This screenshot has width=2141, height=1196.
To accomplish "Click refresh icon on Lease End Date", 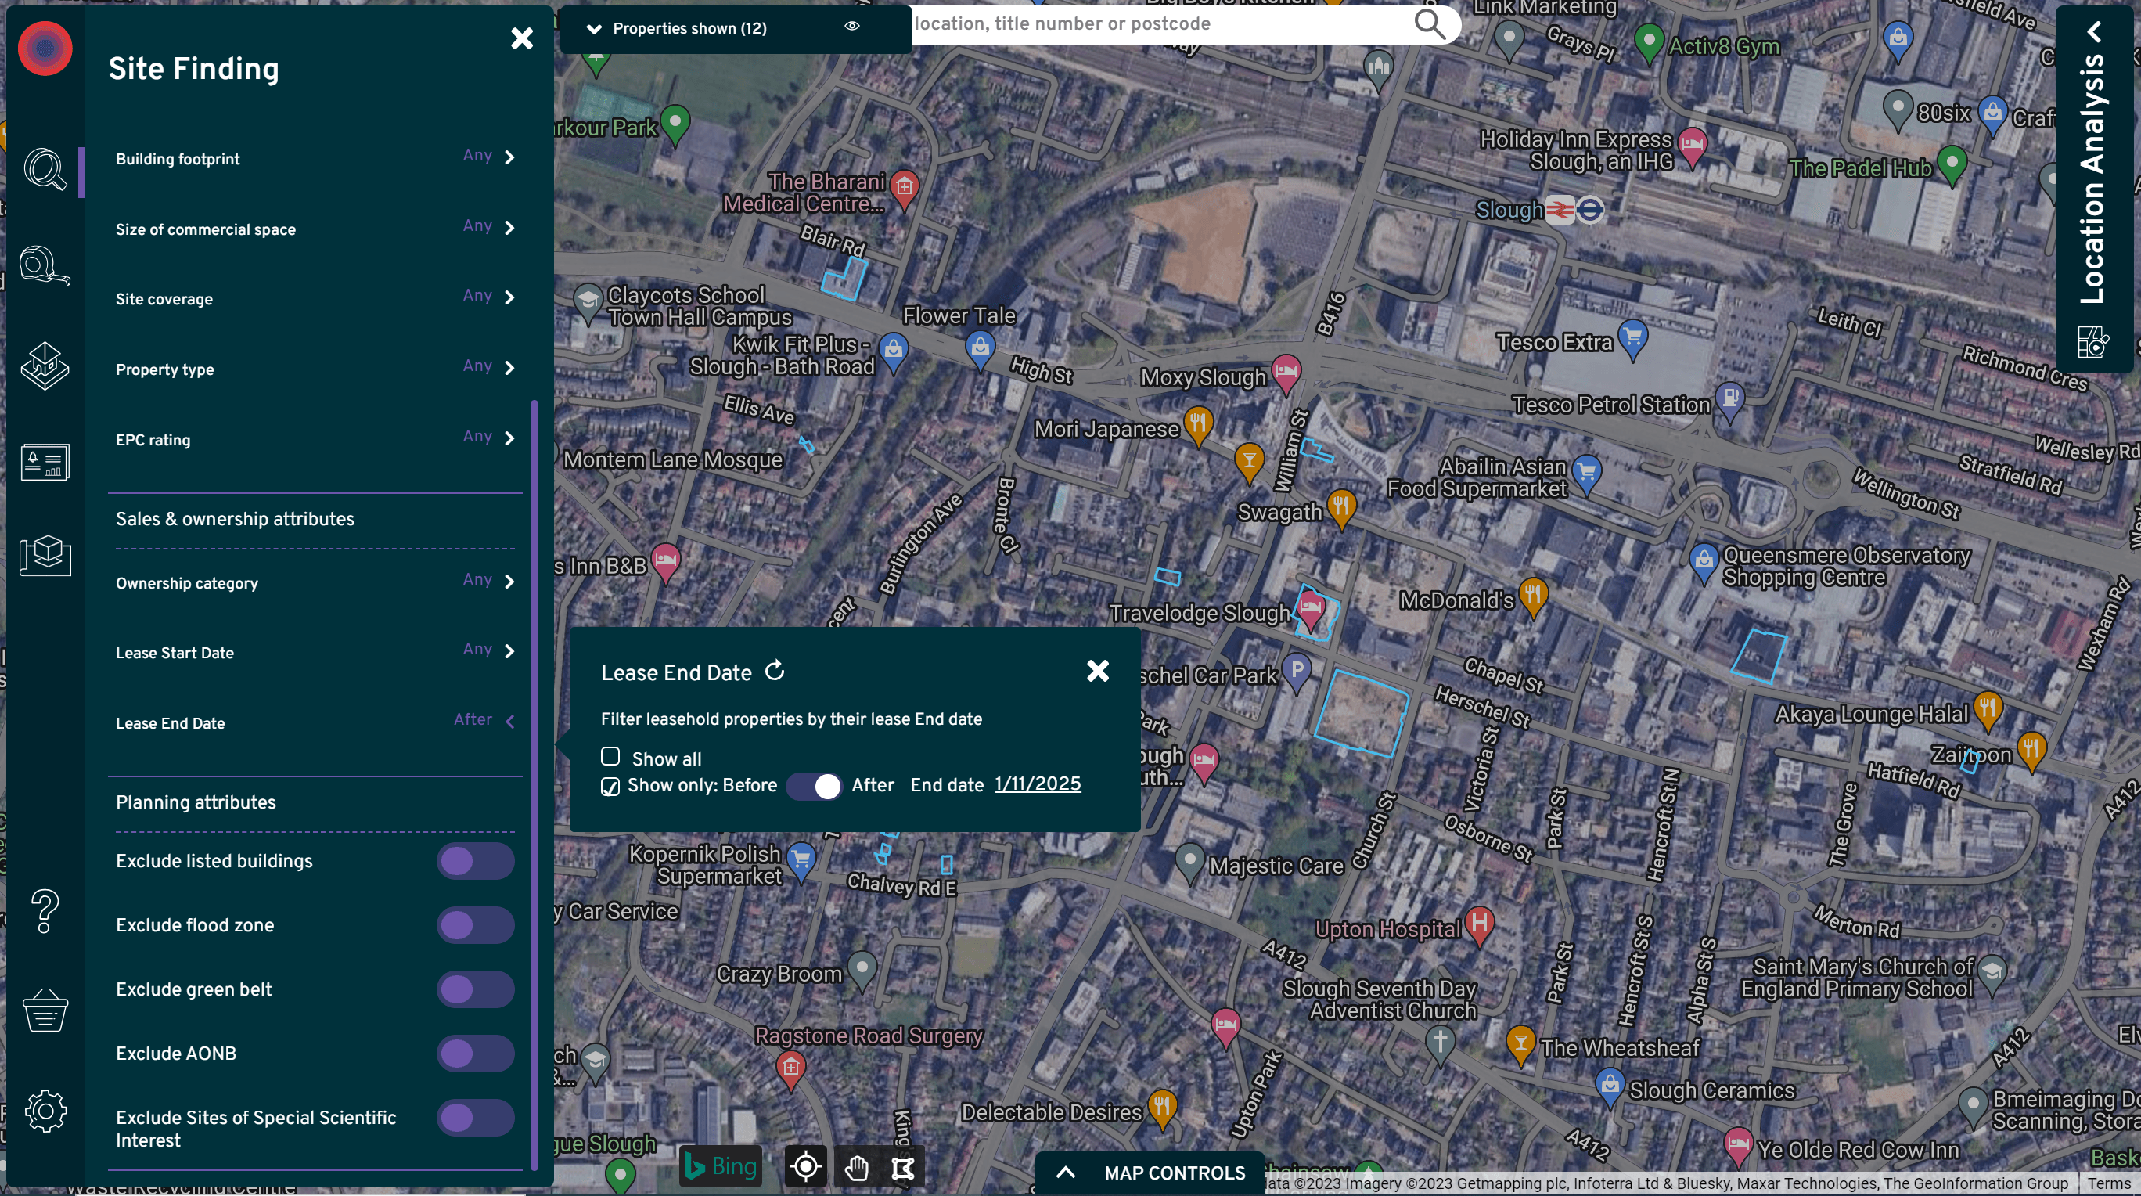I will click(775, 671).
